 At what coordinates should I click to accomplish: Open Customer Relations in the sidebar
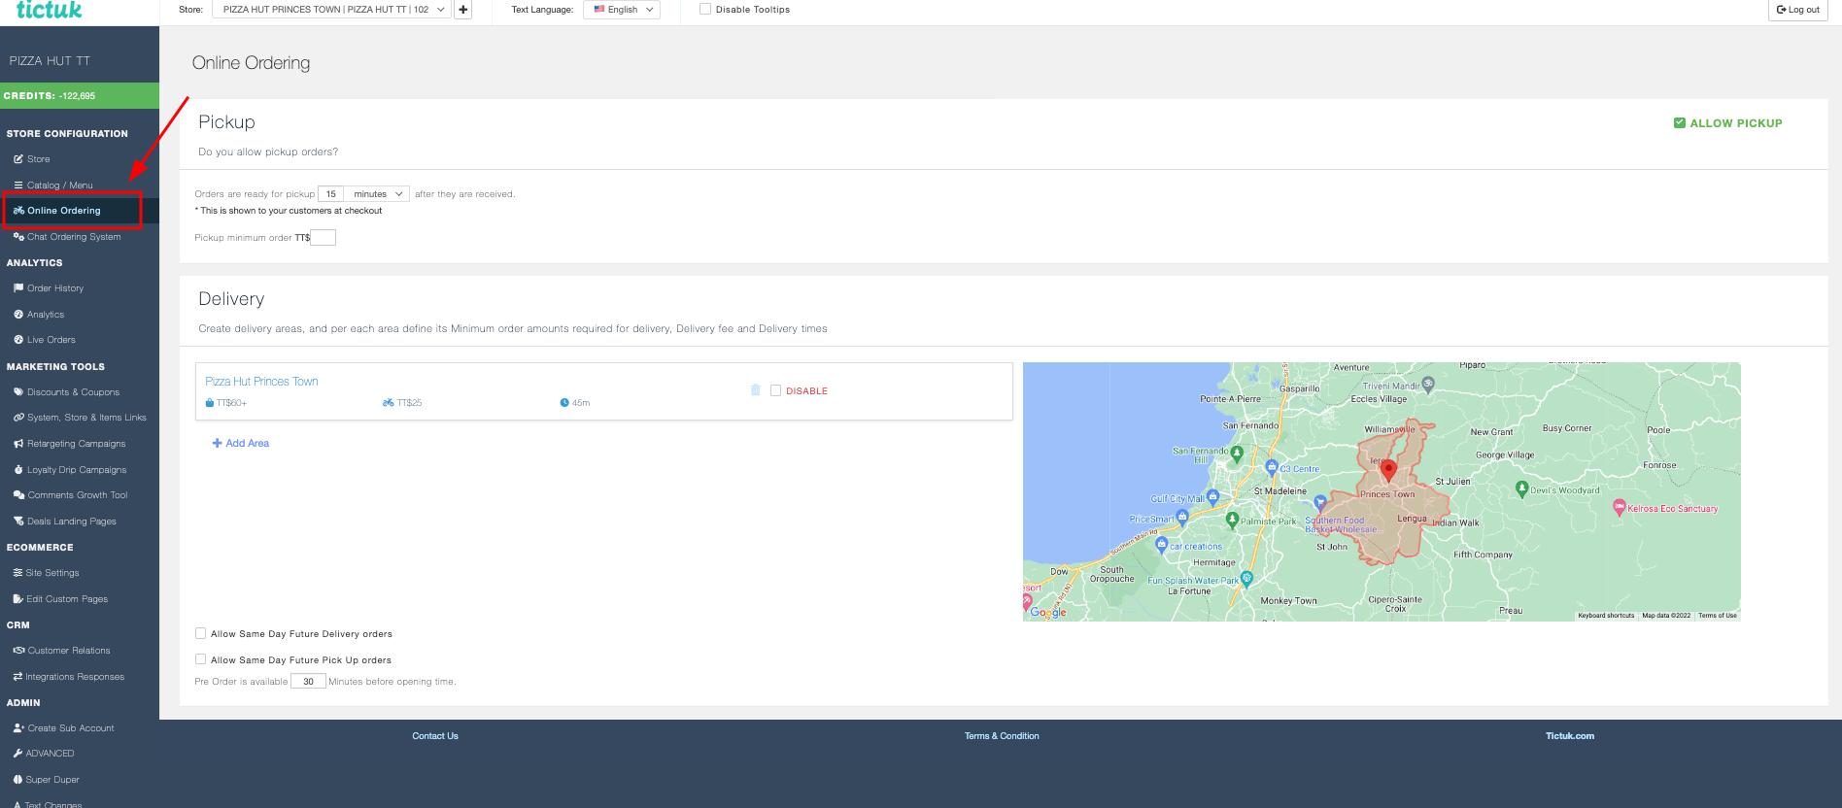(69, 651)
